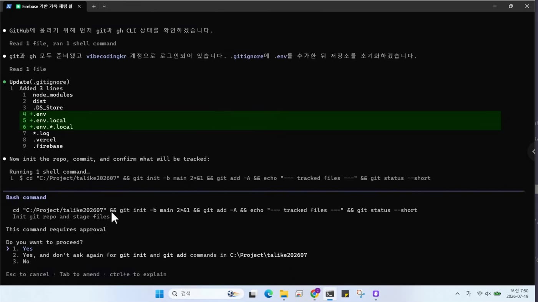The width and height of the screenshot is (538, 302).
Task: Click the taskbar search box
Action: (x=206, y=294)
